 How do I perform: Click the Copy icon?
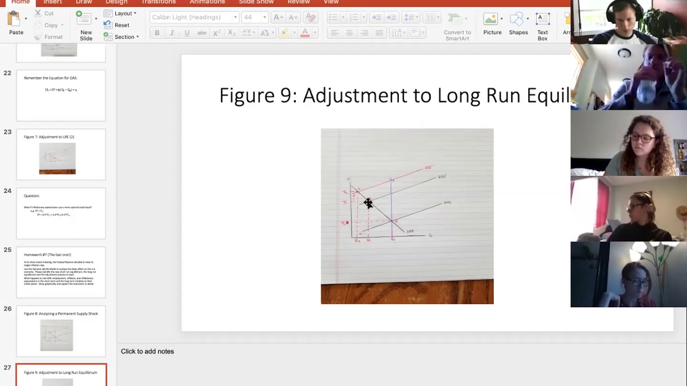(38, 25)
